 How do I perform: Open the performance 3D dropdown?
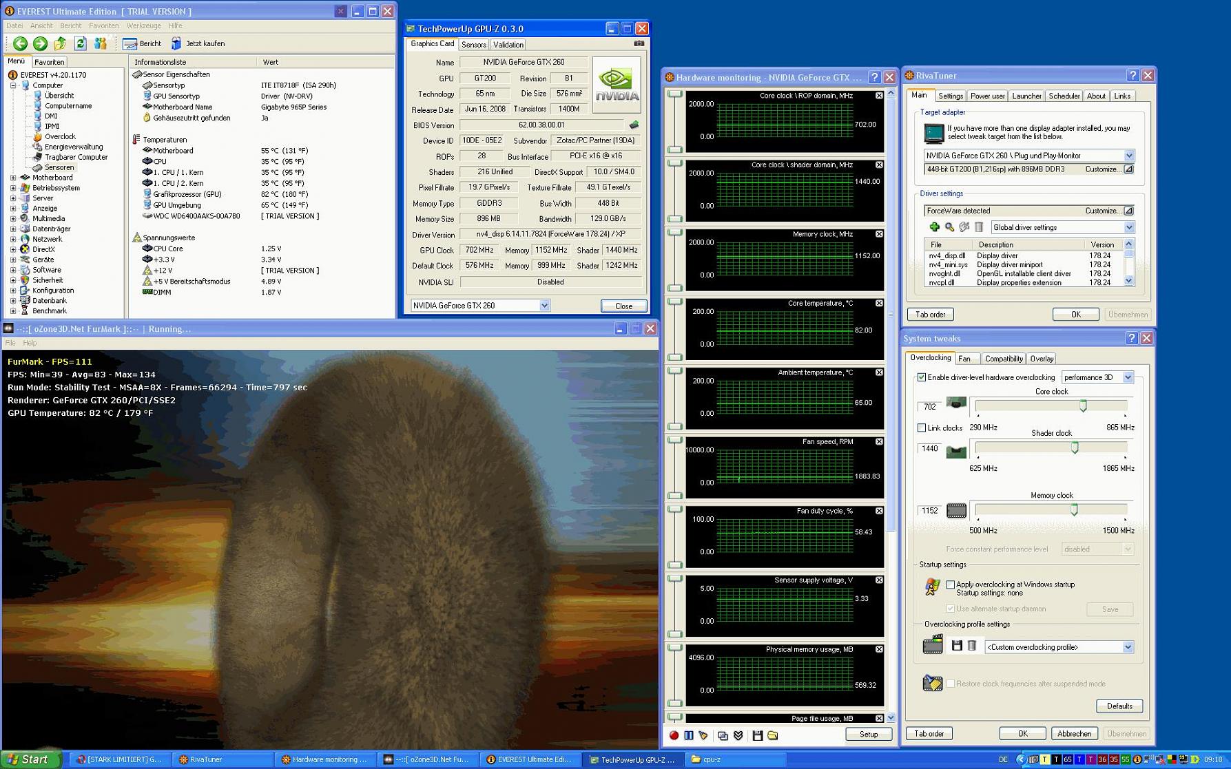tap(1128, 377)
